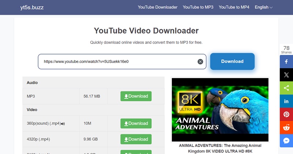293x154 pixels.
Task: Click the MP3 format label
Action: click(31, 96)
